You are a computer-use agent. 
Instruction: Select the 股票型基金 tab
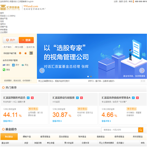45,136
